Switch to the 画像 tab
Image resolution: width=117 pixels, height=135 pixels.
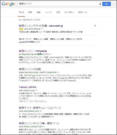point(30,12)
